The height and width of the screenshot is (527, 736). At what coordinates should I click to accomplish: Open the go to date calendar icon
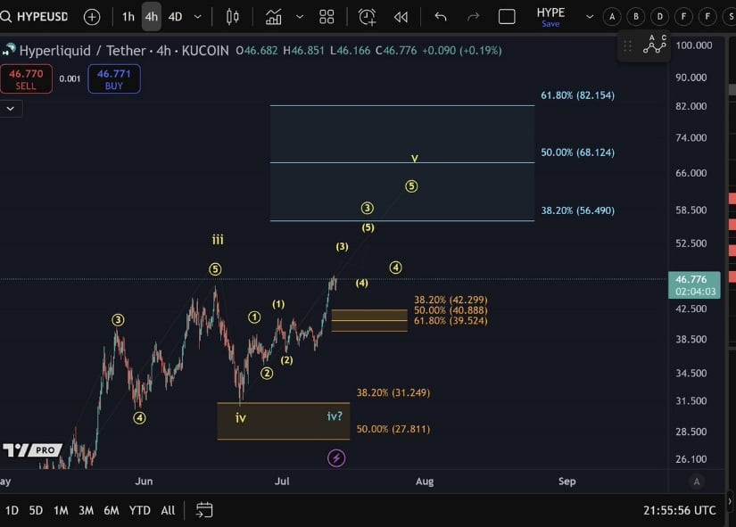(204, 510)
